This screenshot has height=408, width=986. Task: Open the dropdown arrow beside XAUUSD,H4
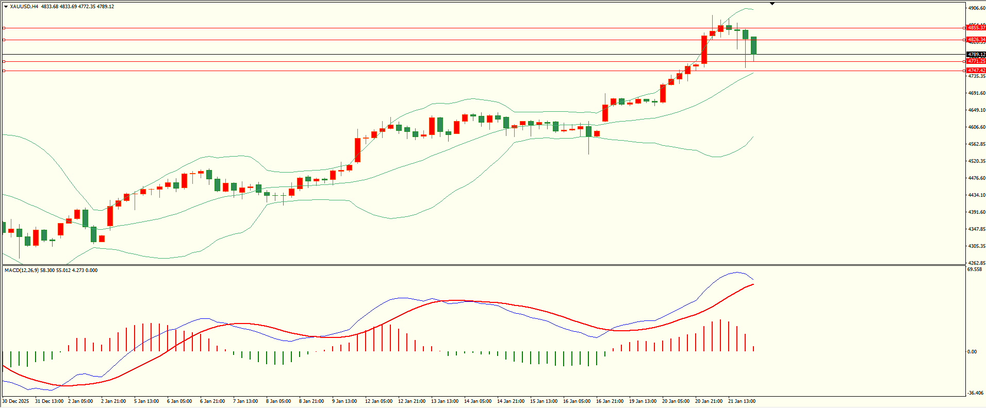[x=6, y=7]
